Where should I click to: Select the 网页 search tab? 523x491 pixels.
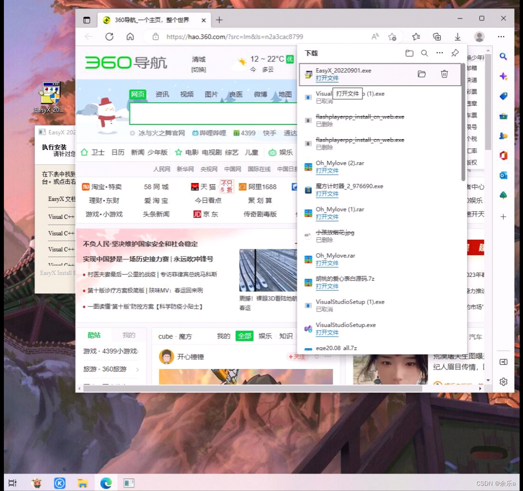tap(138, 94)
